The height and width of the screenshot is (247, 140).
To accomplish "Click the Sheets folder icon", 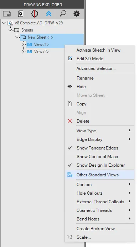I will click(x=17, y=30).
